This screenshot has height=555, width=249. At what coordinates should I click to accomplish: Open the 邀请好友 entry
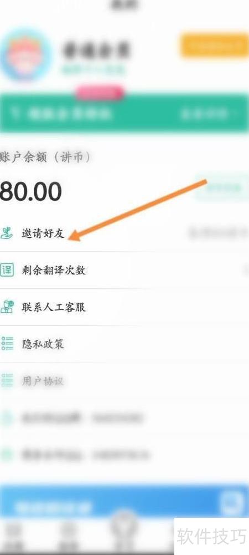pos(124,233)
